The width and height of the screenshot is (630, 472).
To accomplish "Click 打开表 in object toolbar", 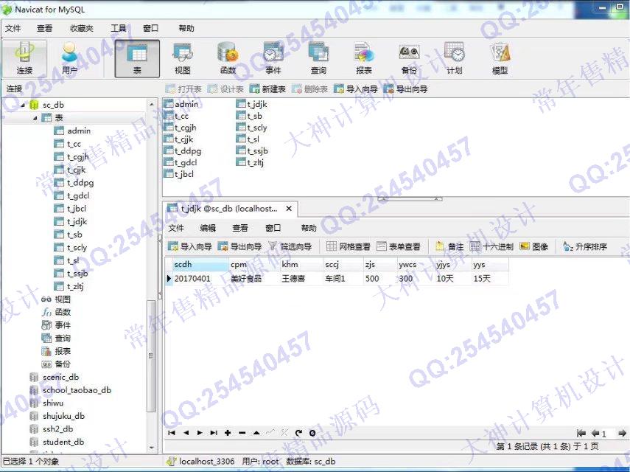I will coord(183,88).
